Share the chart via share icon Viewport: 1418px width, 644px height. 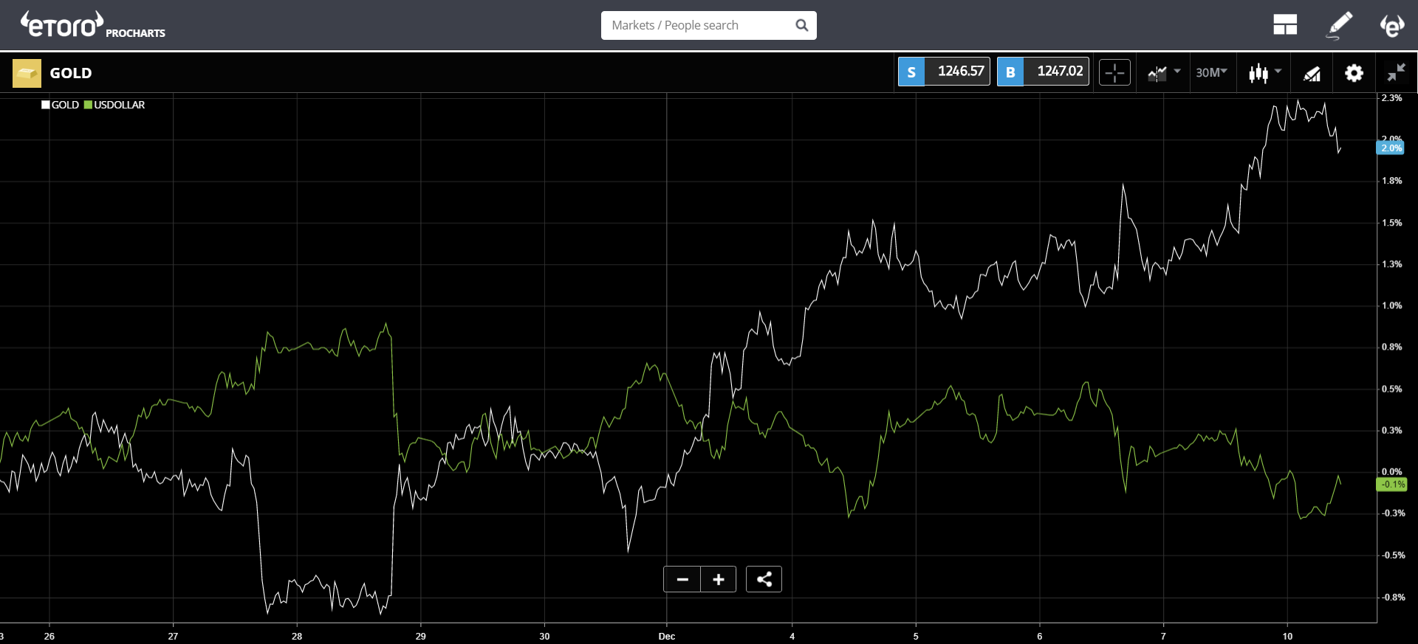pyautogui.click(x=764, y=580)
